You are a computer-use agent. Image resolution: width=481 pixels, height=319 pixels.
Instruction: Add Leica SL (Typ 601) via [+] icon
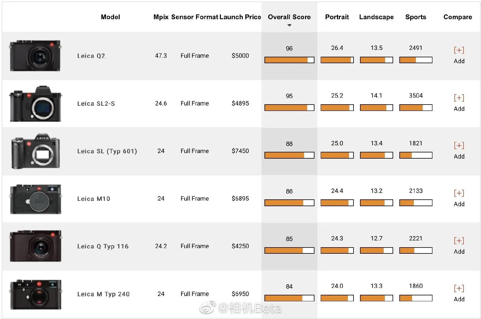[459, 145]
